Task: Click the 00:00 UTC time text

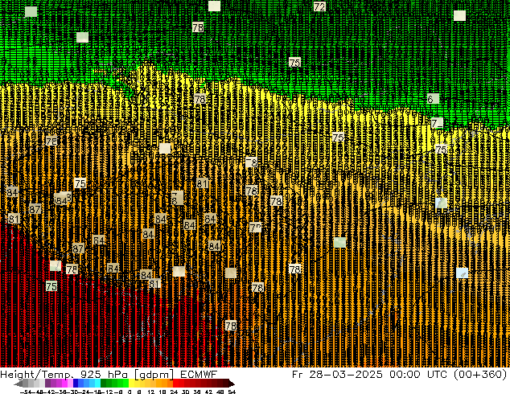Action: click(420, 374)
